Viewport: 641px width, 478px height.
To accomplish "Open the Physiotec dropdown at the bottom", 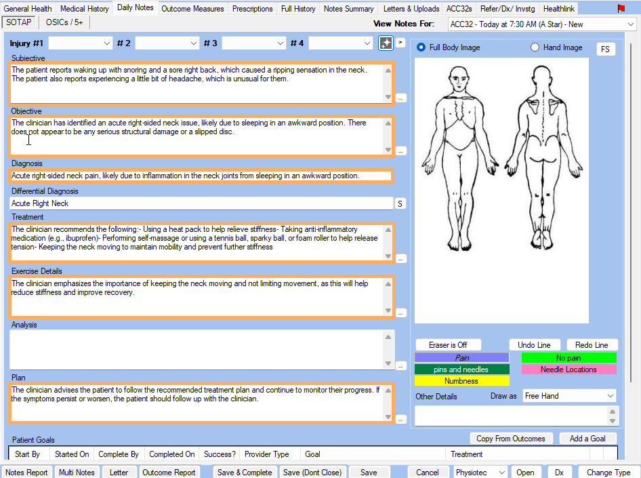I will point(480,473).
